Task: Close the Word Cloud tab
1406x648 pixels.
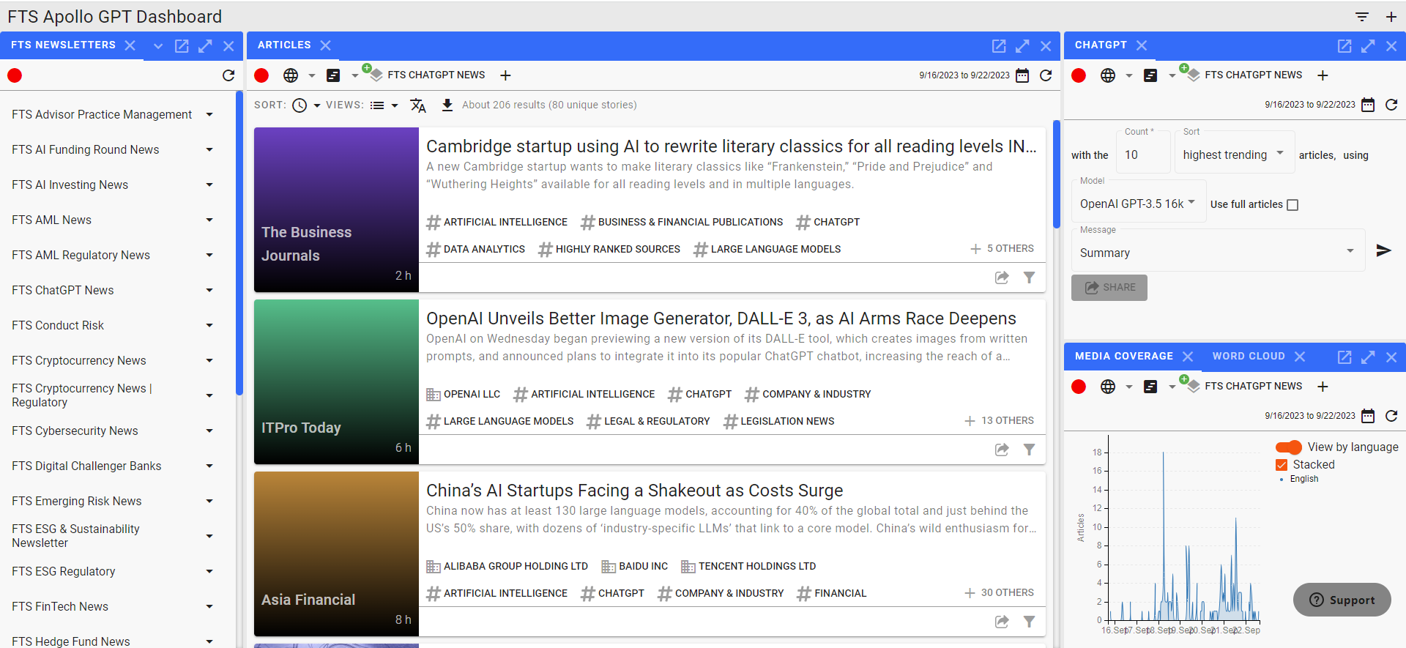Action: click(x=1300, y=357)
